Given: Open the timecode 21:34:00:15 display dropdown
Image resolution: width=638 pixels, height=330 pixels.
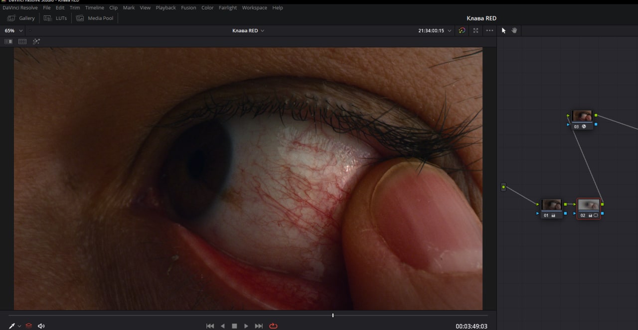Looking at the screenshot, I should [x=435, y=31].
